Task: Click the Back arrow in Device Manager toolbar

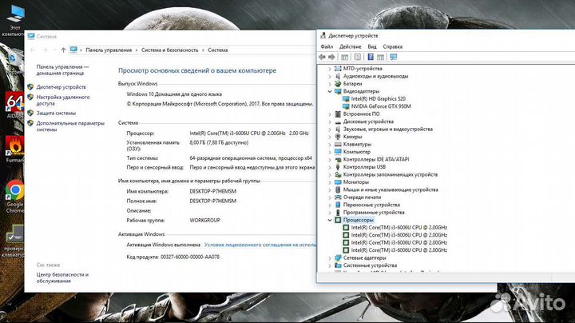Action: pyautogui.click(x=322, y=57)
